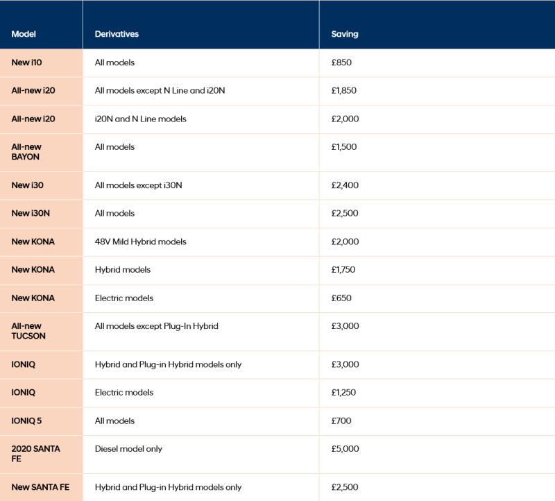Select £2,500 saving in the New i30N row
Image resolution: width=555 pixels, height=501 pixels.
coord(345,213)
